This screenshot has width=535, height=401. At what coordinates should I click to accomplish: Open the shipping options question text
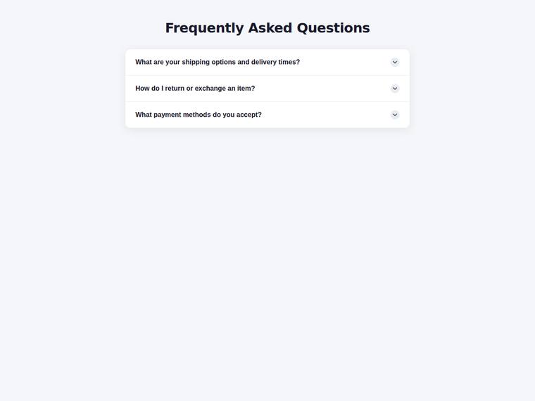pos(218,62)
